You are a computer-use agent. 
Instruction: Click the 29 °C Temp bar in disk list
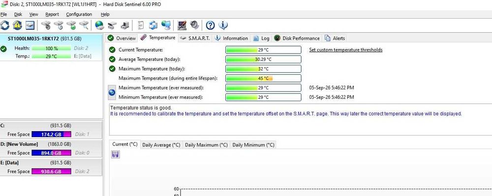(x=52, y=56)
